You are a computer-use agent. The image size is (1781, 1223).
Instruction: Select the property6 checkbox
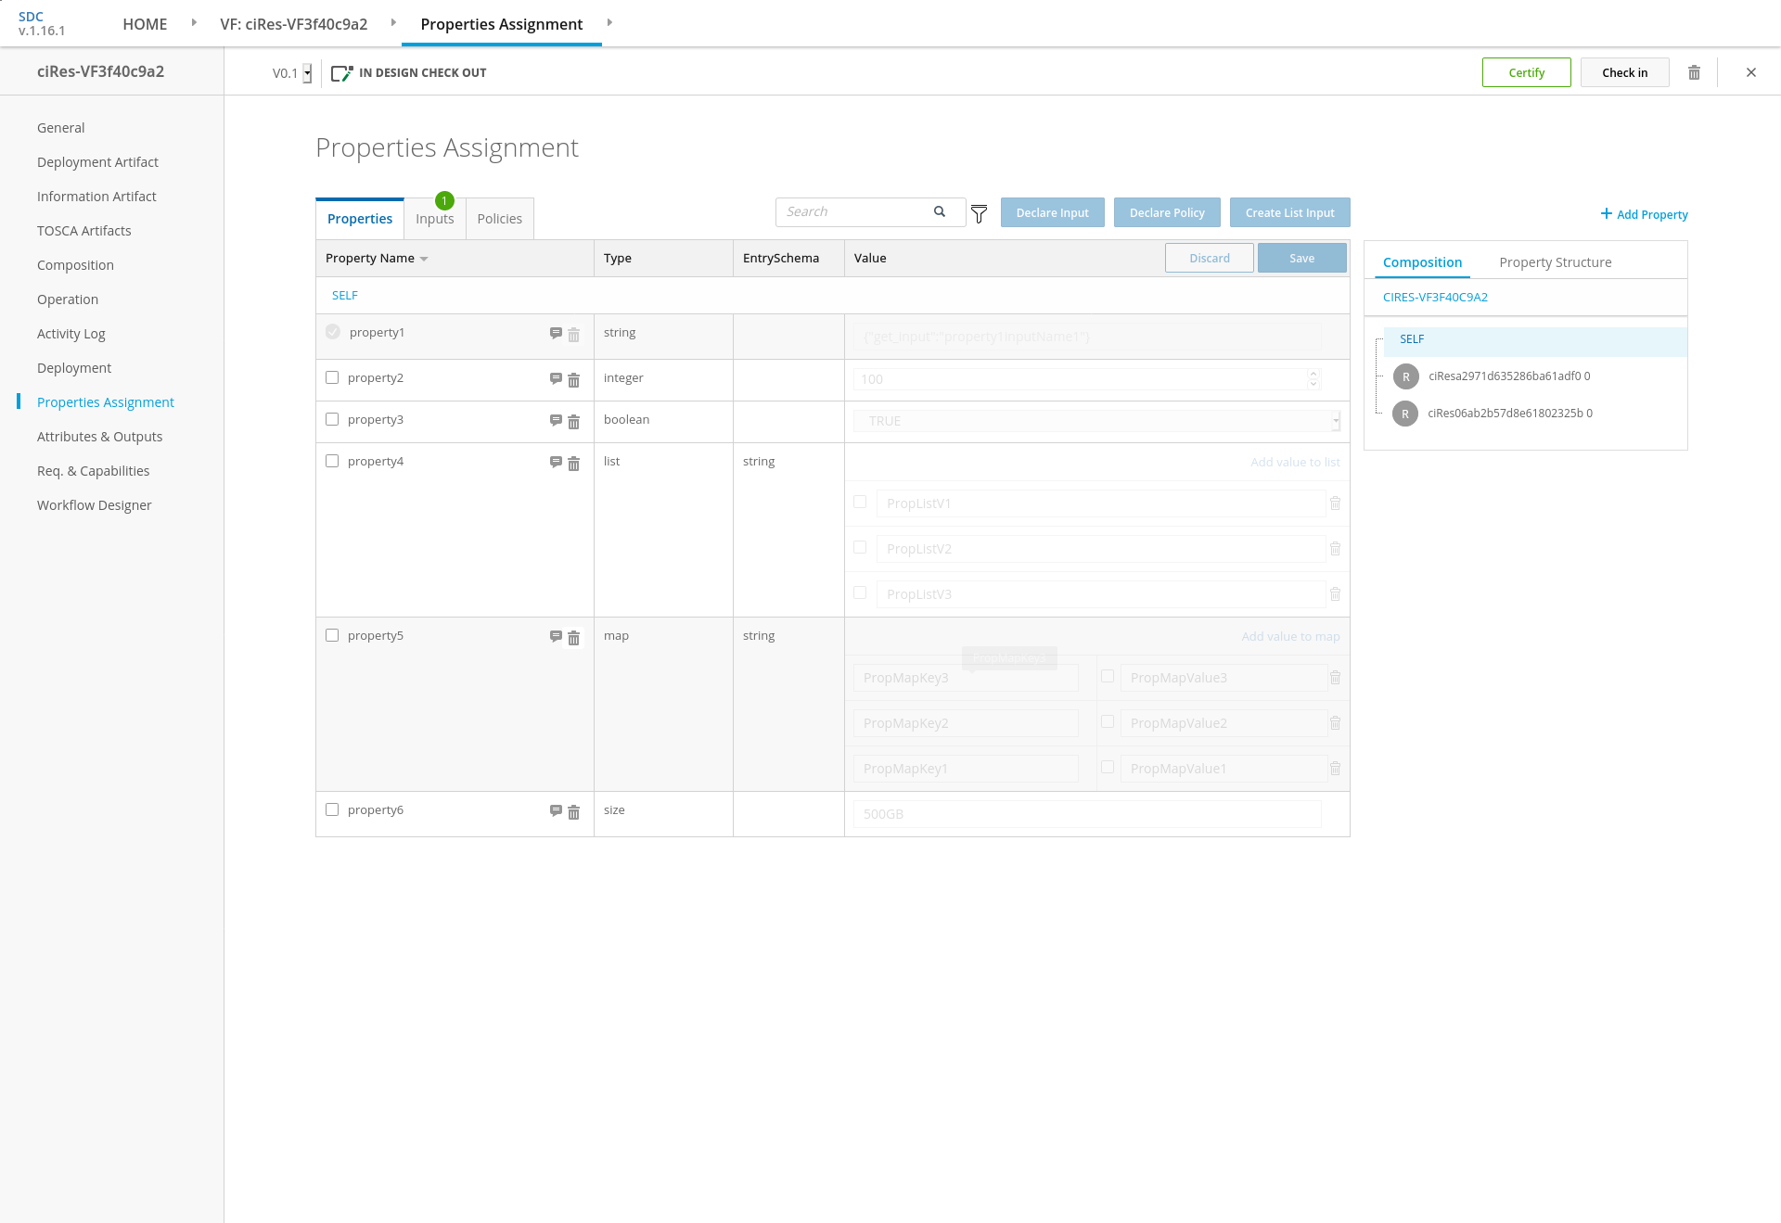click(x=332, y=809)
